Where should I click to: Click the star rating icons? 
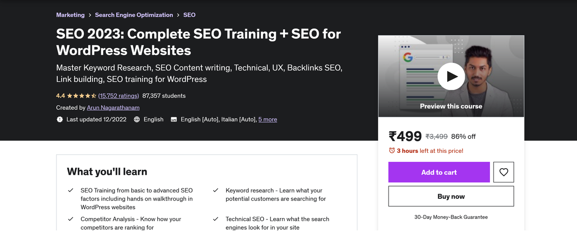coord(82,96)
